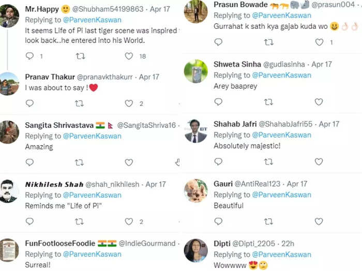Like Shweta Sinha's tweet
Viewport: 362px width, 271px height.
319,102
